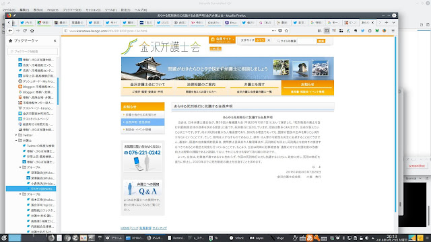The height and width of the screenshot is (242, 431).
Task: Set text size to 大
Action: tap(269, 40)
